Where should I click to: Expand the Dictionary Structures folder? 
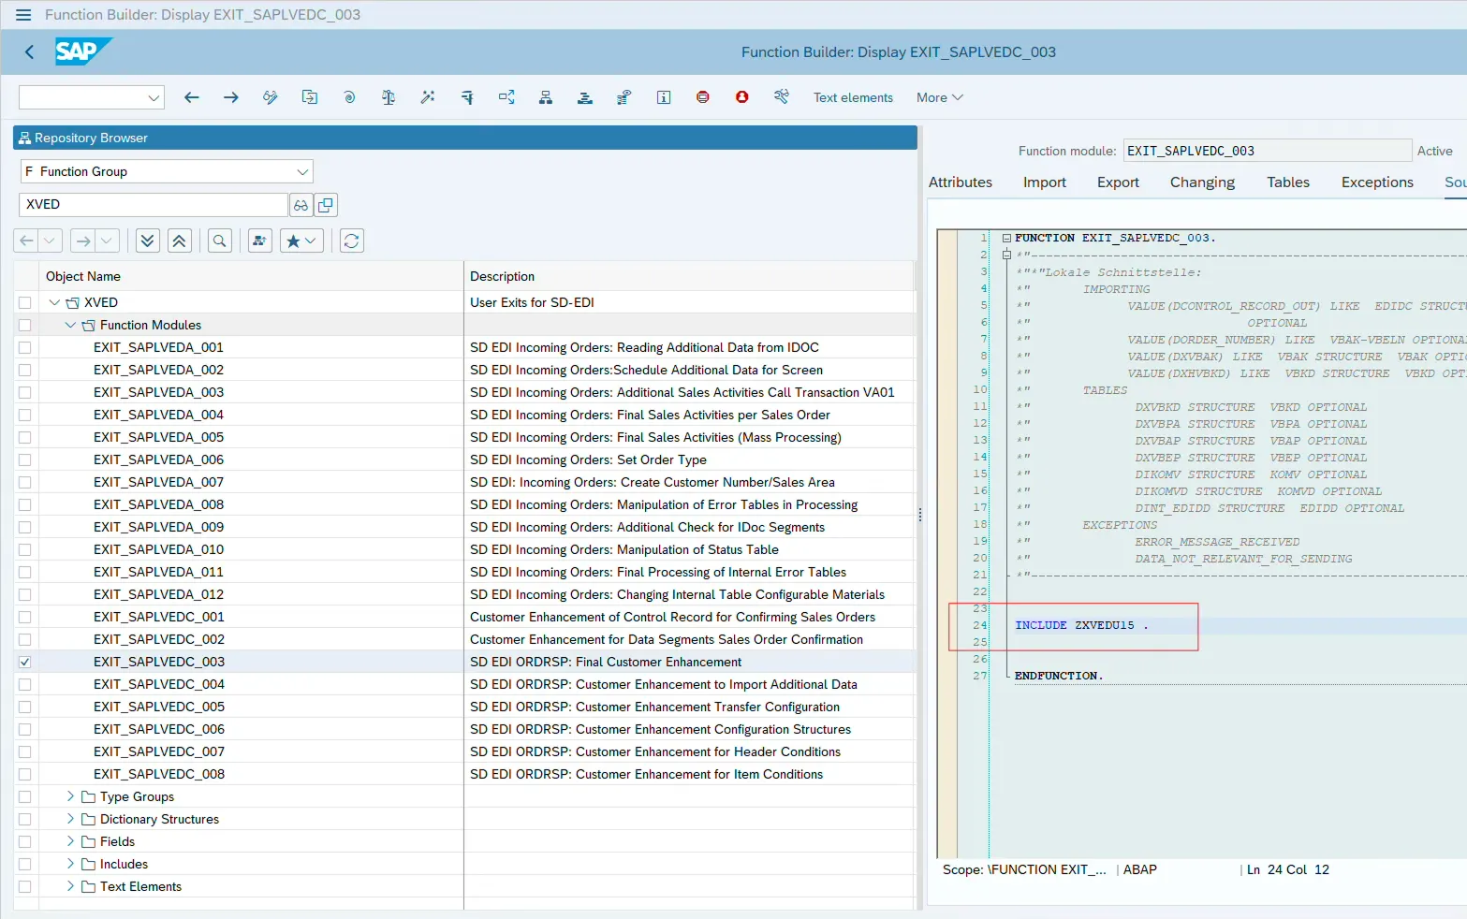[70, 819]
